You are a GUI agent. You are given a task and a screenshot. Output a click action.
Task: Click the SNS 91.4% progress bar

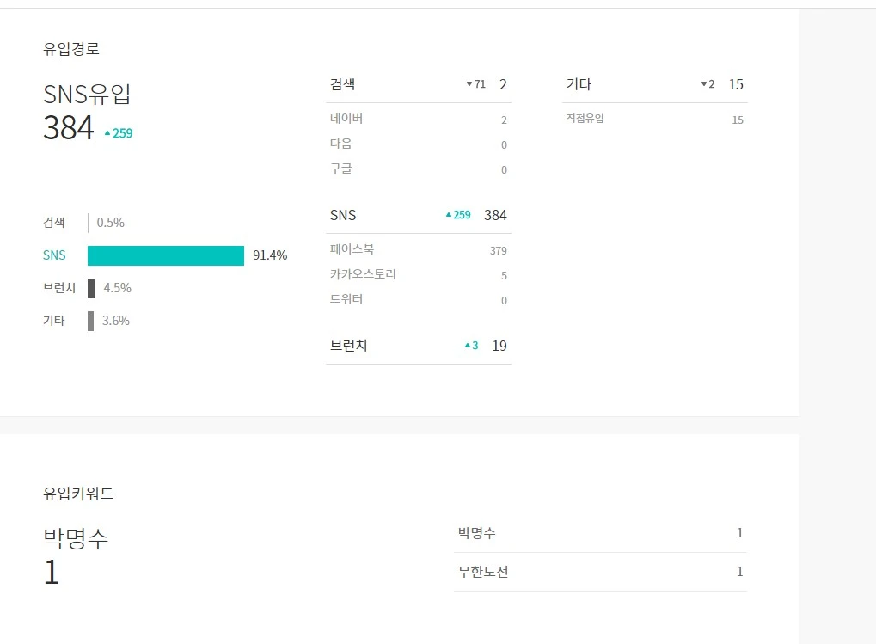pos(165,255)
